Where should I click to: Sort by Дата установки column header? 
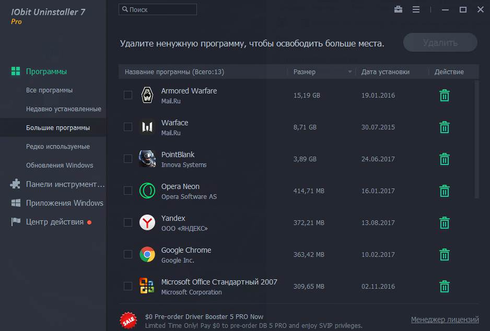click(x=386, y=72)
